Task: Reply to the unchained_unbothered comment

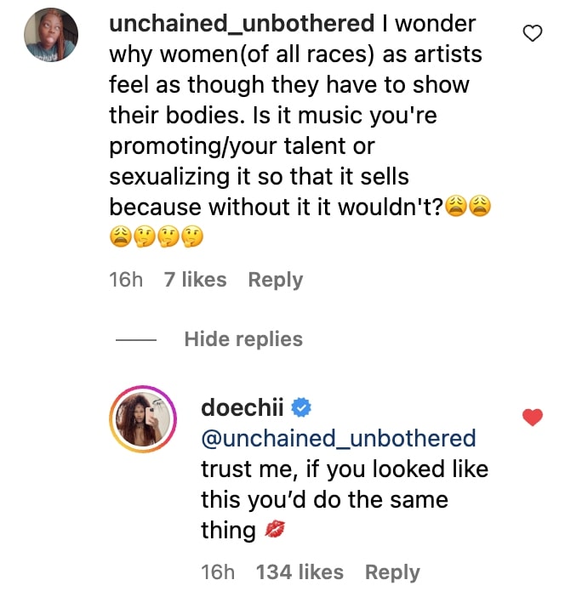Action: (x=275, y=280)
